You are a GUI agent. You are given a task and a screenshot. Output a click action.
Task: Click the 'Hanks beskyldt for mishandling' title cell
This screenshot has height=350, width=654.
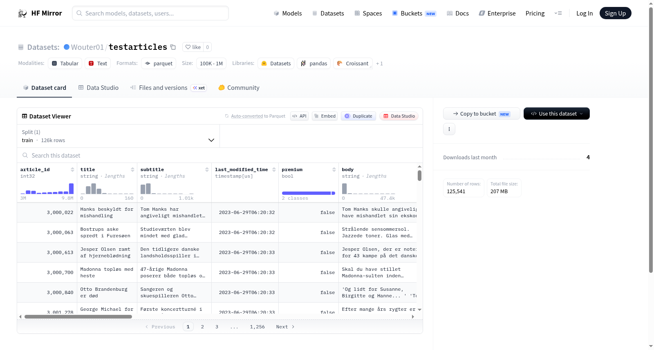[107, 212]
